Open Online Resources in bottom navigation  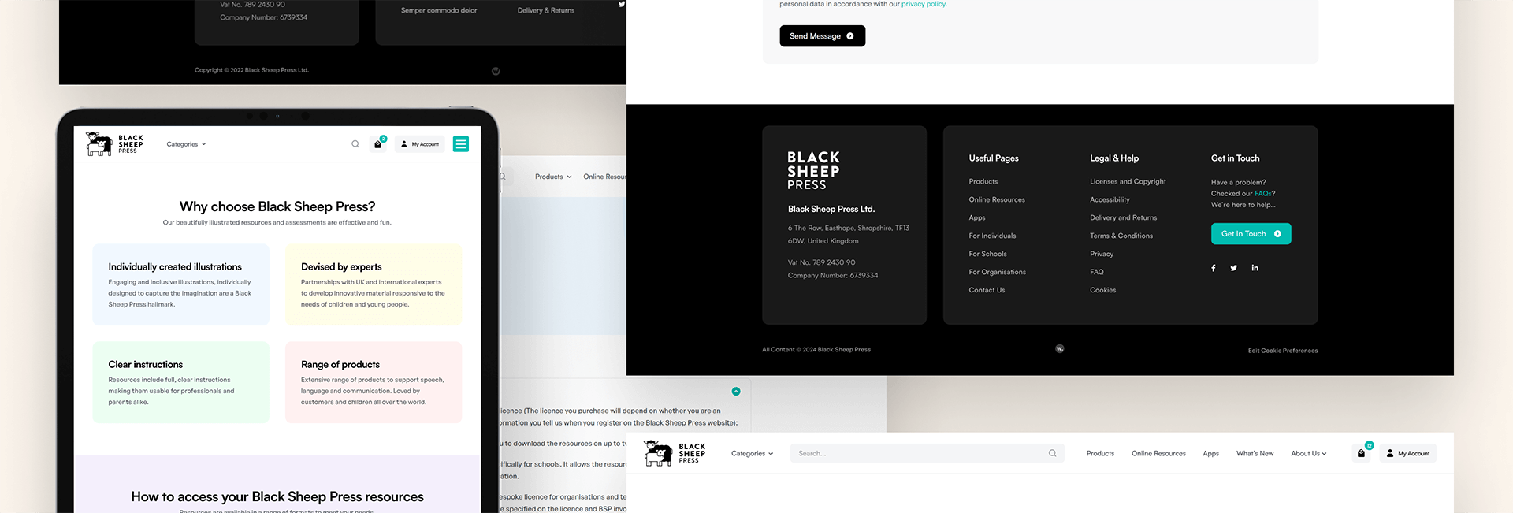1158,453
